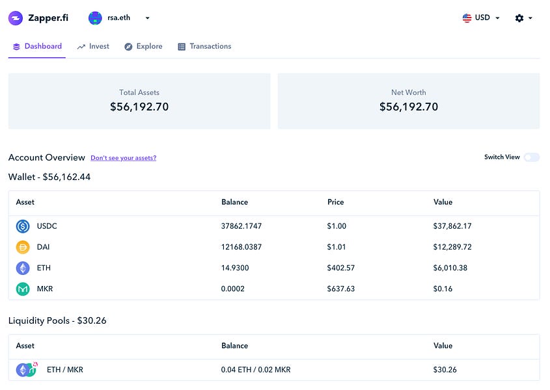
Task: Open the settings gear dropdown
Action: (523, 18)
